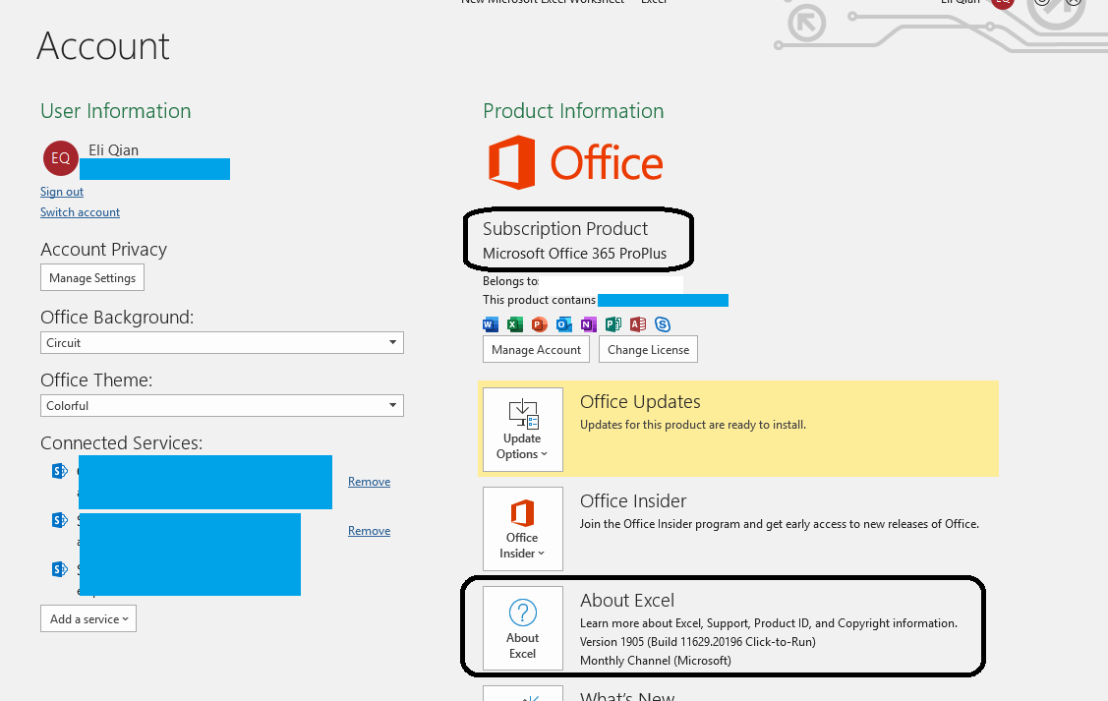Click the Eli Qian user name
The height and width of the screenshot is (701, 1108).
tap(114, 149)
